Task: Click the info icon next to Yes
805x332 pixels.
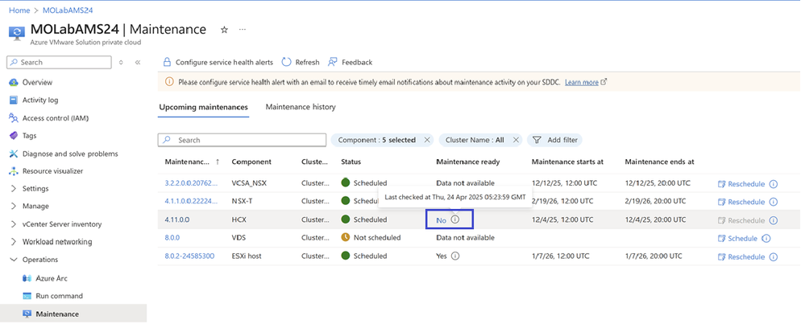Action: point(454,256)
